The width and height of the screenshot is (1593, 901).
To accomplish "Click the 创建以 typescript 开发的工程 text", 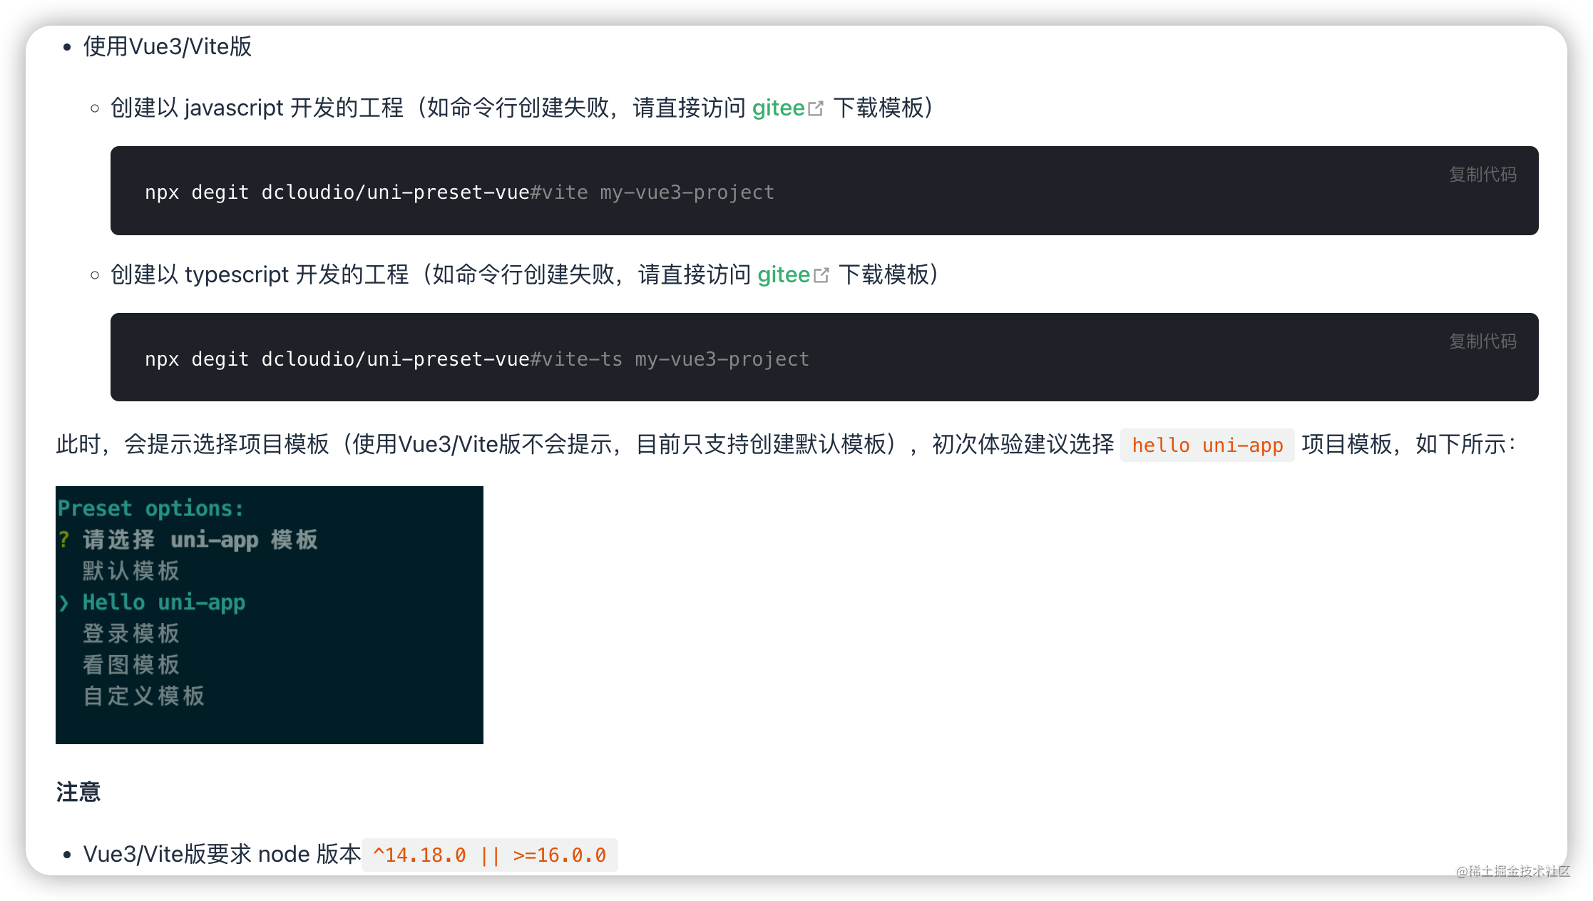I will pyautogui.click(x=260, y=275).
